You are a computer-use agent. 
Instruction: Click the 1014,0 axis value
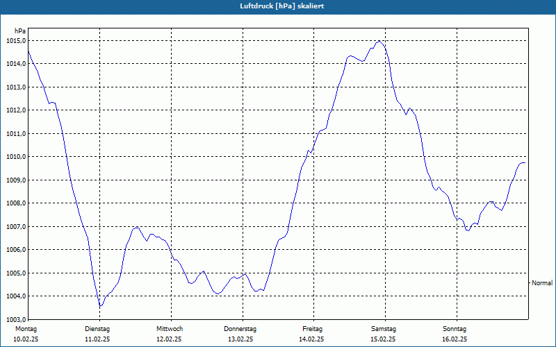16,64
